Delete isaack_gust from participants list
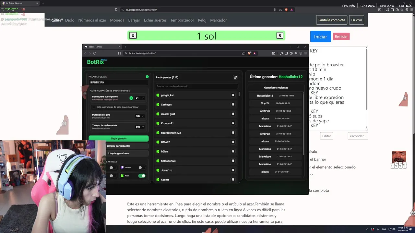Viewport: 415px width, 233px height. coord(233,114)
